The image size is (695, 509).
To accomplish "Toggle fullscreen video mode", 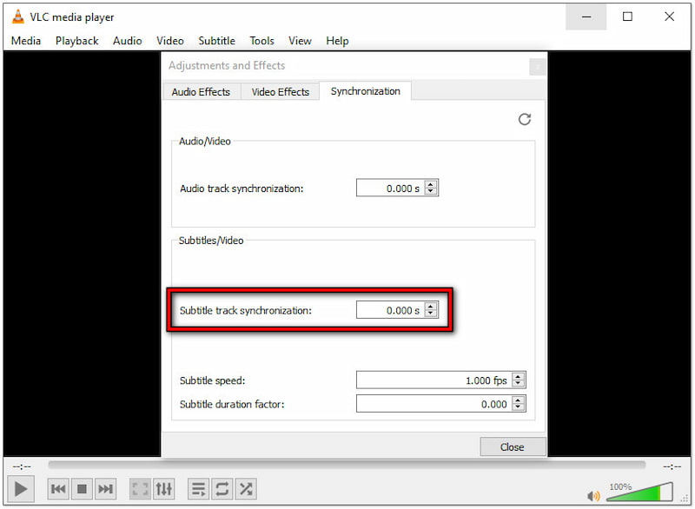I will click(x=140, y=489).
